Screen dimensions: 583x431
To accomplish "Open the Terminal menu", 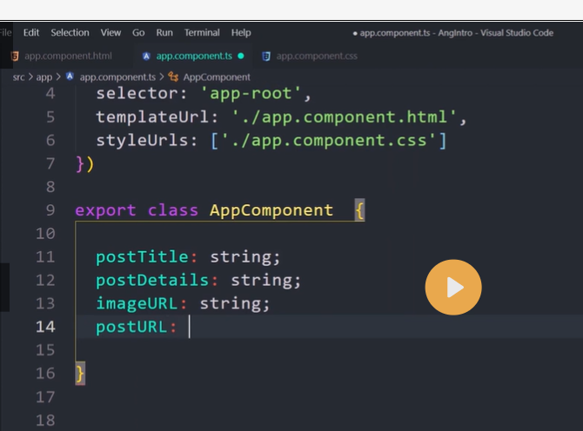I will [x=202, y=32].
